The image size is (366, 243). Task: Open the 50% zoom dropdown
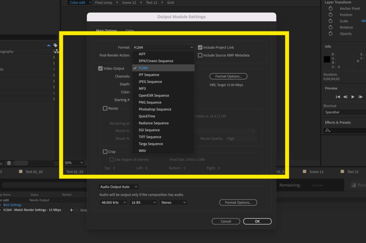coord(74,163)
